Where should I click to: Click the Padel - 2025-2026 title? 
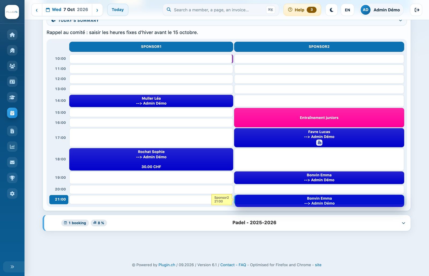click(x=254, y=223)
